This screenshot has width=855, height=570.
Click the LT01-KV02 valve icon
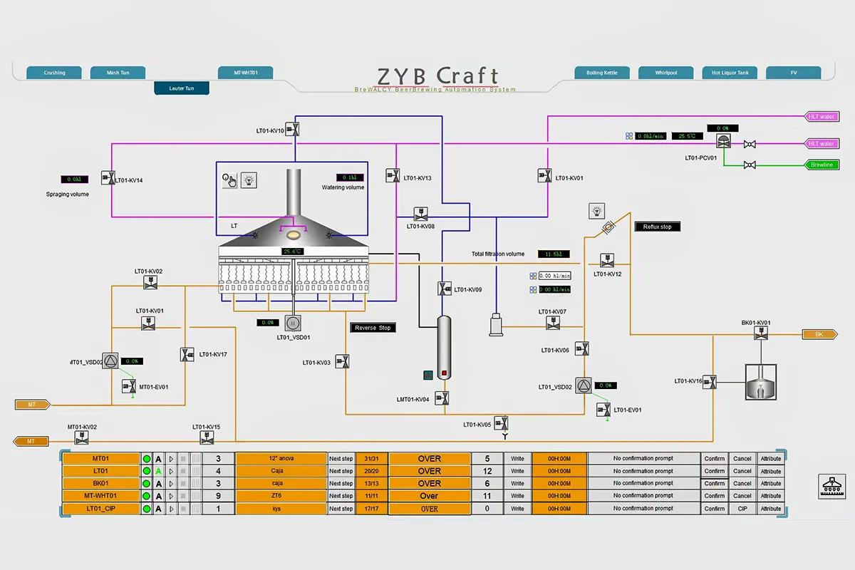(x=150, y=282)
